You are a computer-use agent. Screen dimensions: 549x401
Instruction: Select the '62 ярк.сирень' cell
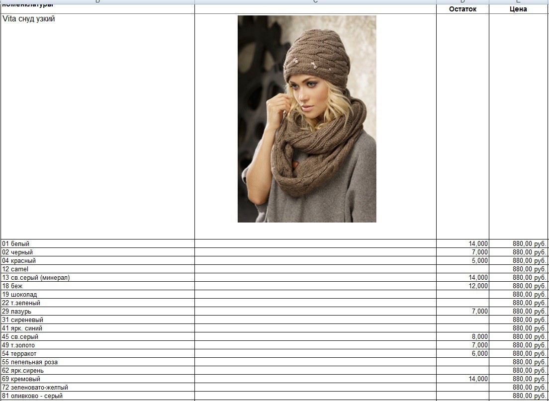pyautogui.click(x=97, y=370)
